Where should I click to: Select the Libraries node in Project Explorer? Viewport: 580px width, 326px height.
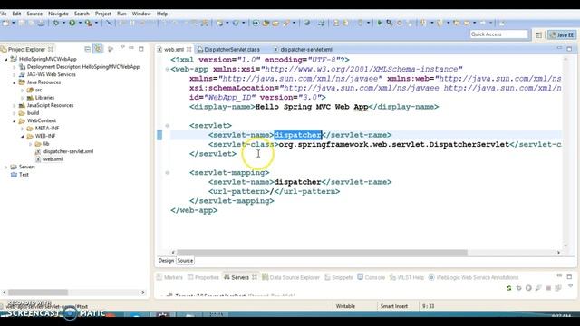pyautogui.click(x=44, y=98)
